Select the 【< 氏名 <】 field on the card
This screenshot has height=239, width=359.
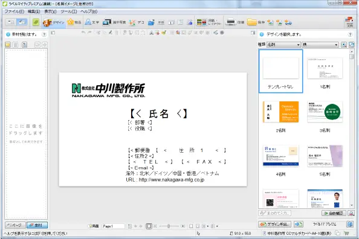pos(159,113)
